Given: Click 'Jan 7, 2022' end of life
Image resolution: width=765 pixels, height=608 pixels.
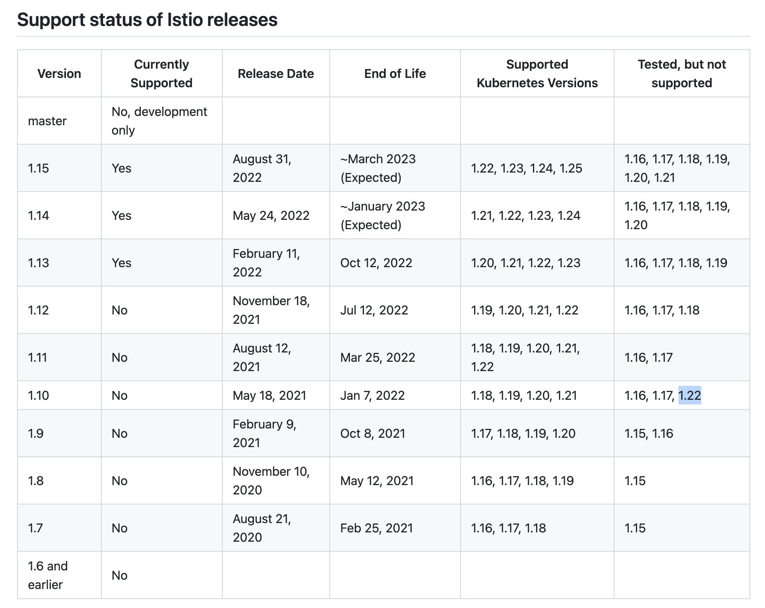Looking at the screenshot, I should pyautogui.click(x=395, y=395).
